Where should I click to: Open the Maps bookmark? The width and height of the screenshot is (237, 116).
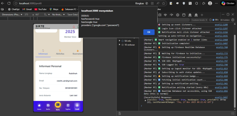coord(54,9)
